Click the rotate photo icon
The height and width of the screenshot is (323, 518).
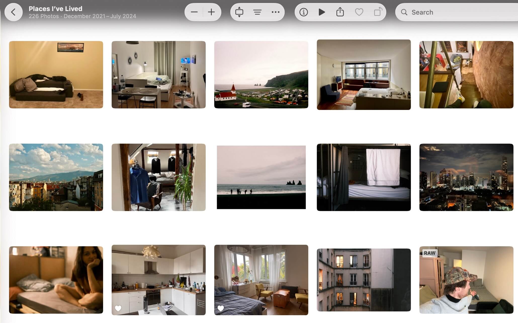(378, 12)
